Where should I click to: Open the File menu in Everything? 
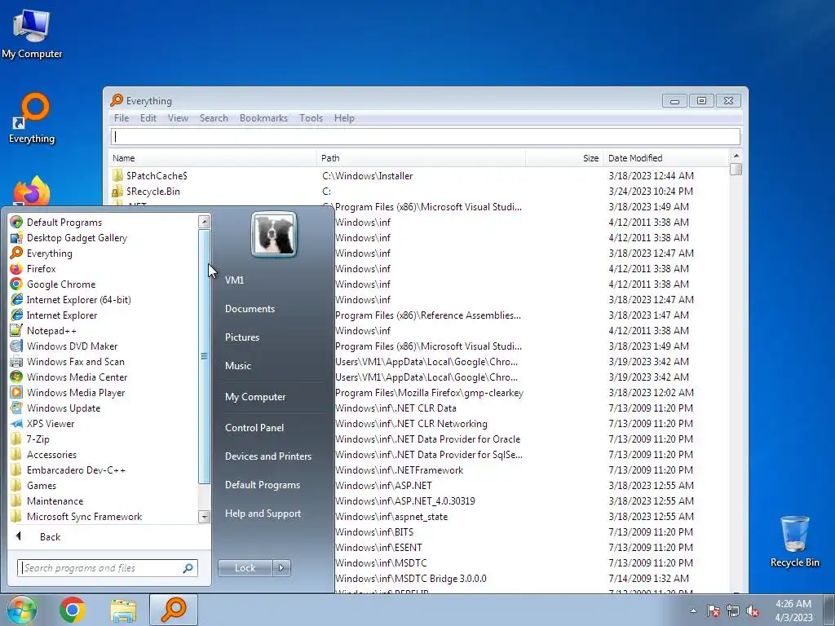pos(121,118)
